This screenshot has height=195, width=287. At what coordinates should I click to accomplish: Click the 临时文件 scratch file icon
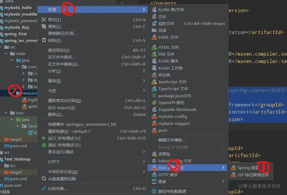click(x=154, y=23)
